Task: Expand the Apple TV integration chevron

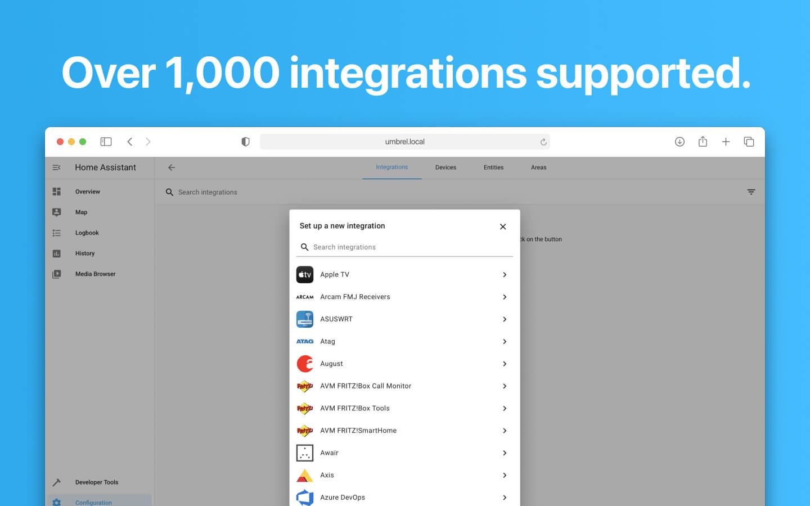Action: click(x=505, y=274)
